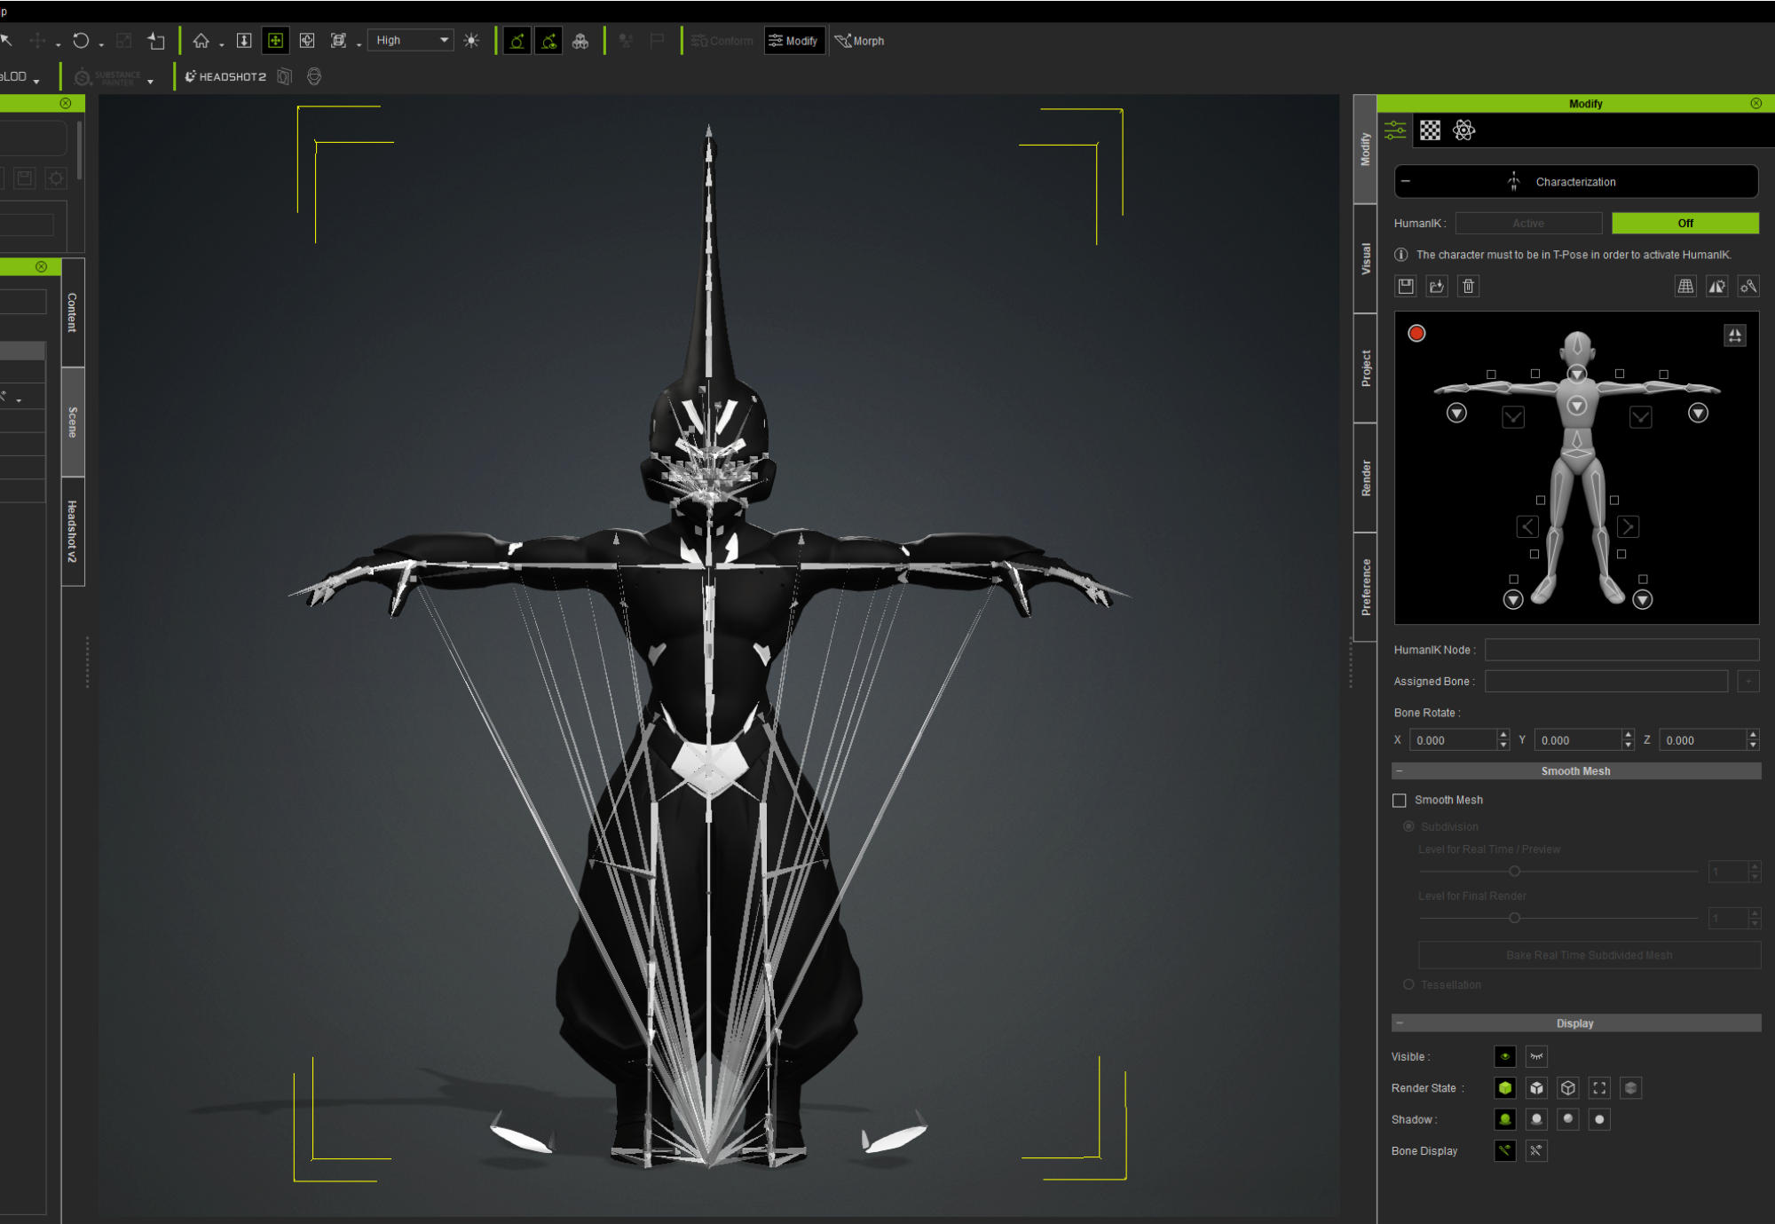
Task: Open the High quality dropdown
Action: (411, 40)
